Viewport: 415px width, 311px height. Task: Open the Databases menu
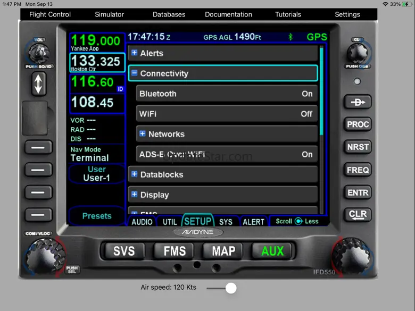click(x=169, y=14)
